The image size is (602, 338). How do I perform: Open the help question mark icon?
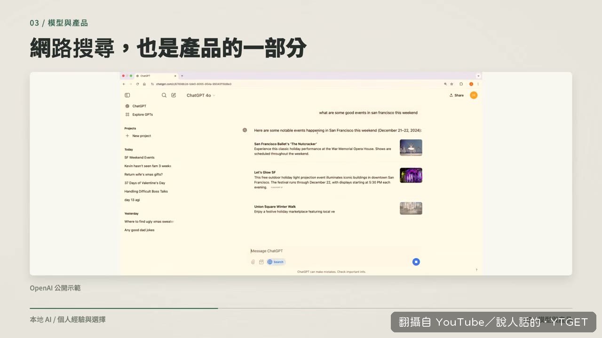(476, 270)
